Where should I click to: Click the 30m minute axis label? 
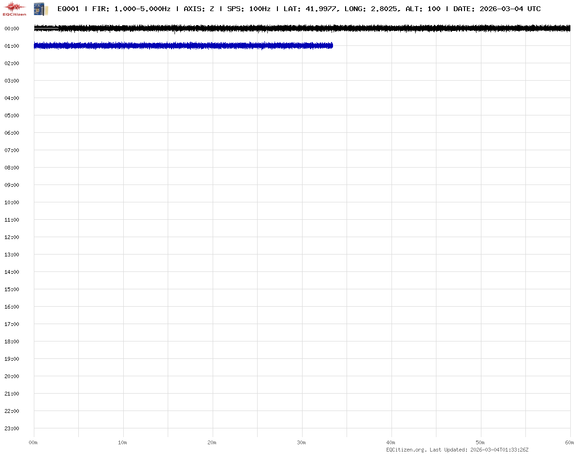tap(302, 442)
